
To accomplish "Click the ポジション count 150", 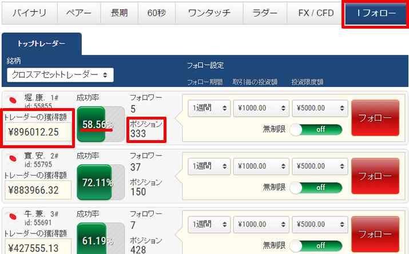I will click(x=138, y=192).
